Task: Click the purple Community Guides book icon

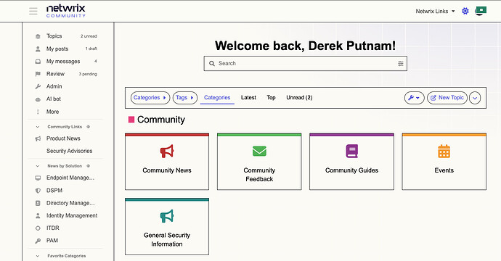Action: [351, 151]
